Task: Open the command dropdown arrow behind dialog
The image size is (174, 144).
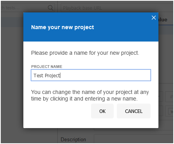Action: 161,97
